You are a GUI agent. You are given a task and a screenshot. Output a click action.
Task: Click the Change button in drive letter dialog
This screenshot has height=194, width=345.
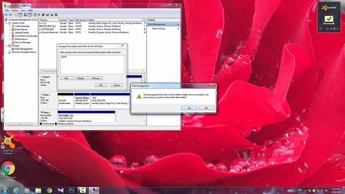click(81, 78)
